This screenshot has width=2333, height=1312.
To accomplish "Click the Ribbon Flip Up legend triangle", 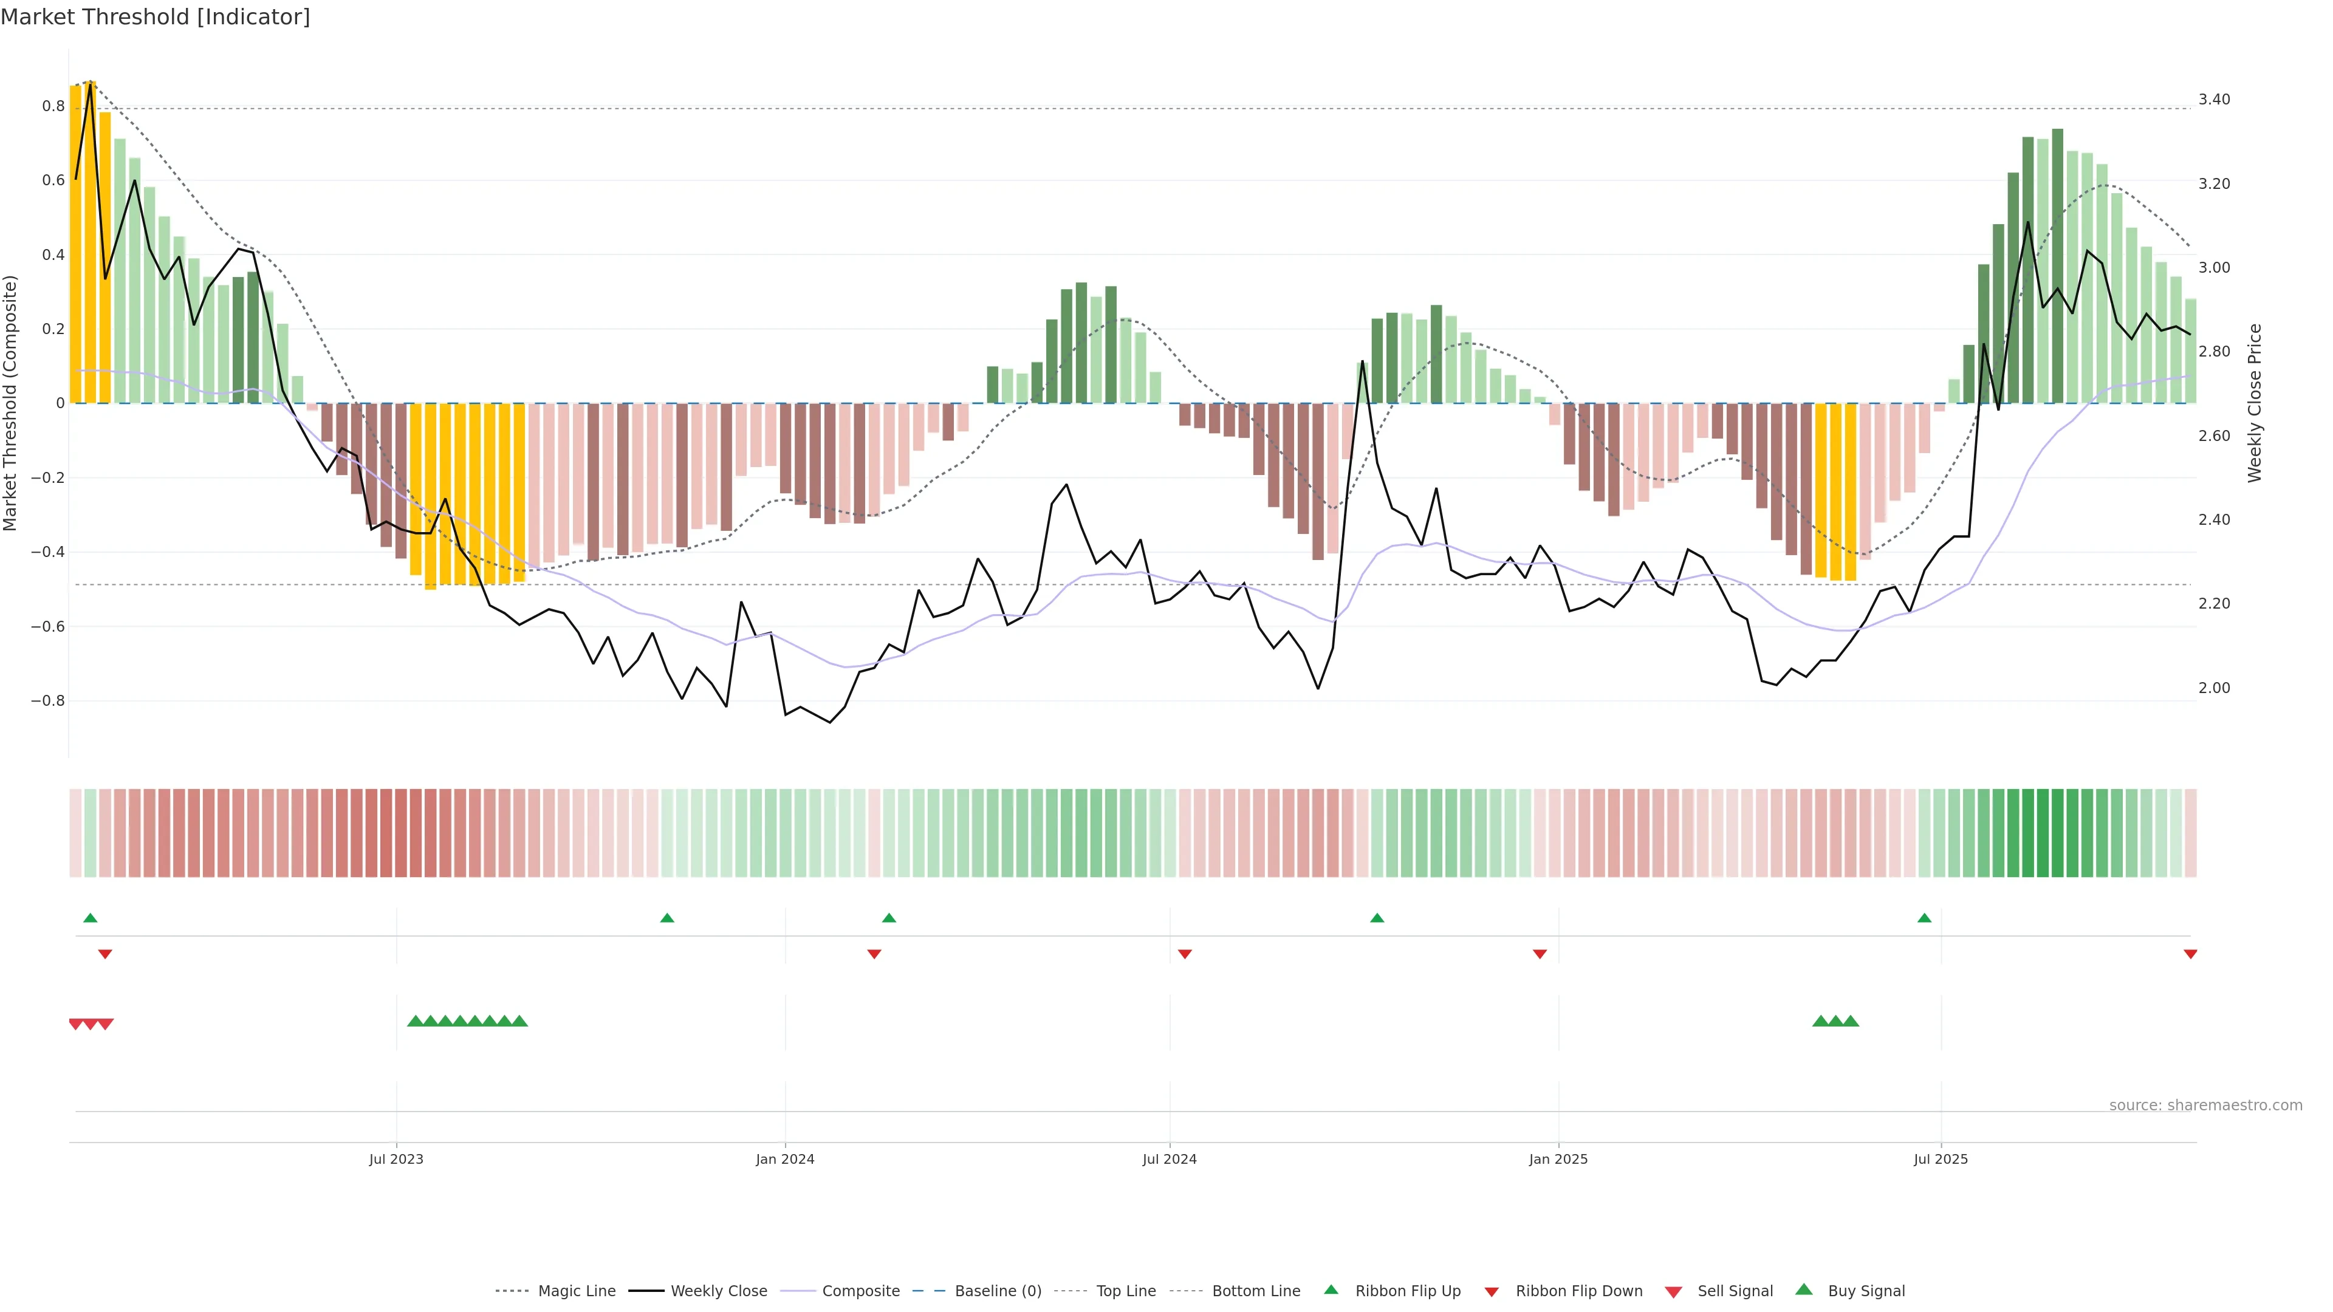I will pyautogui.click(x=1331, y=1290).
